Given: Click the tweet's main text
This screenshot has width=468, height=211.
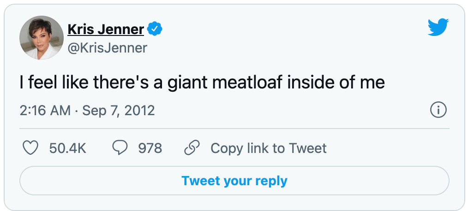Looking at the screenshot, I should [202, 83].
